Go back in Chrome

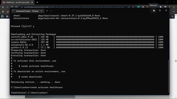point(3,7)
